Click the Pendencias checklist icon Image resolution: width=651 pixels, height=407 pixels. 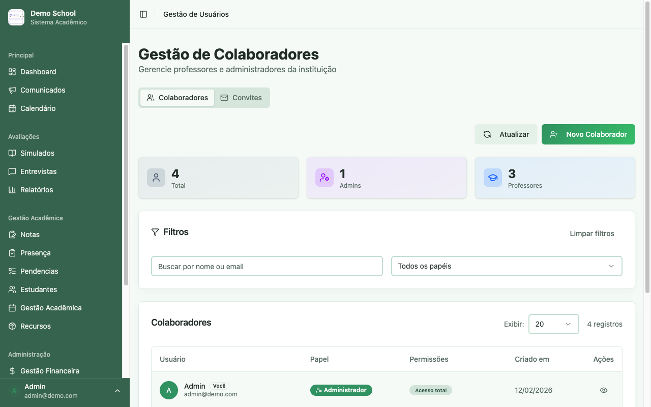(12, 271)
